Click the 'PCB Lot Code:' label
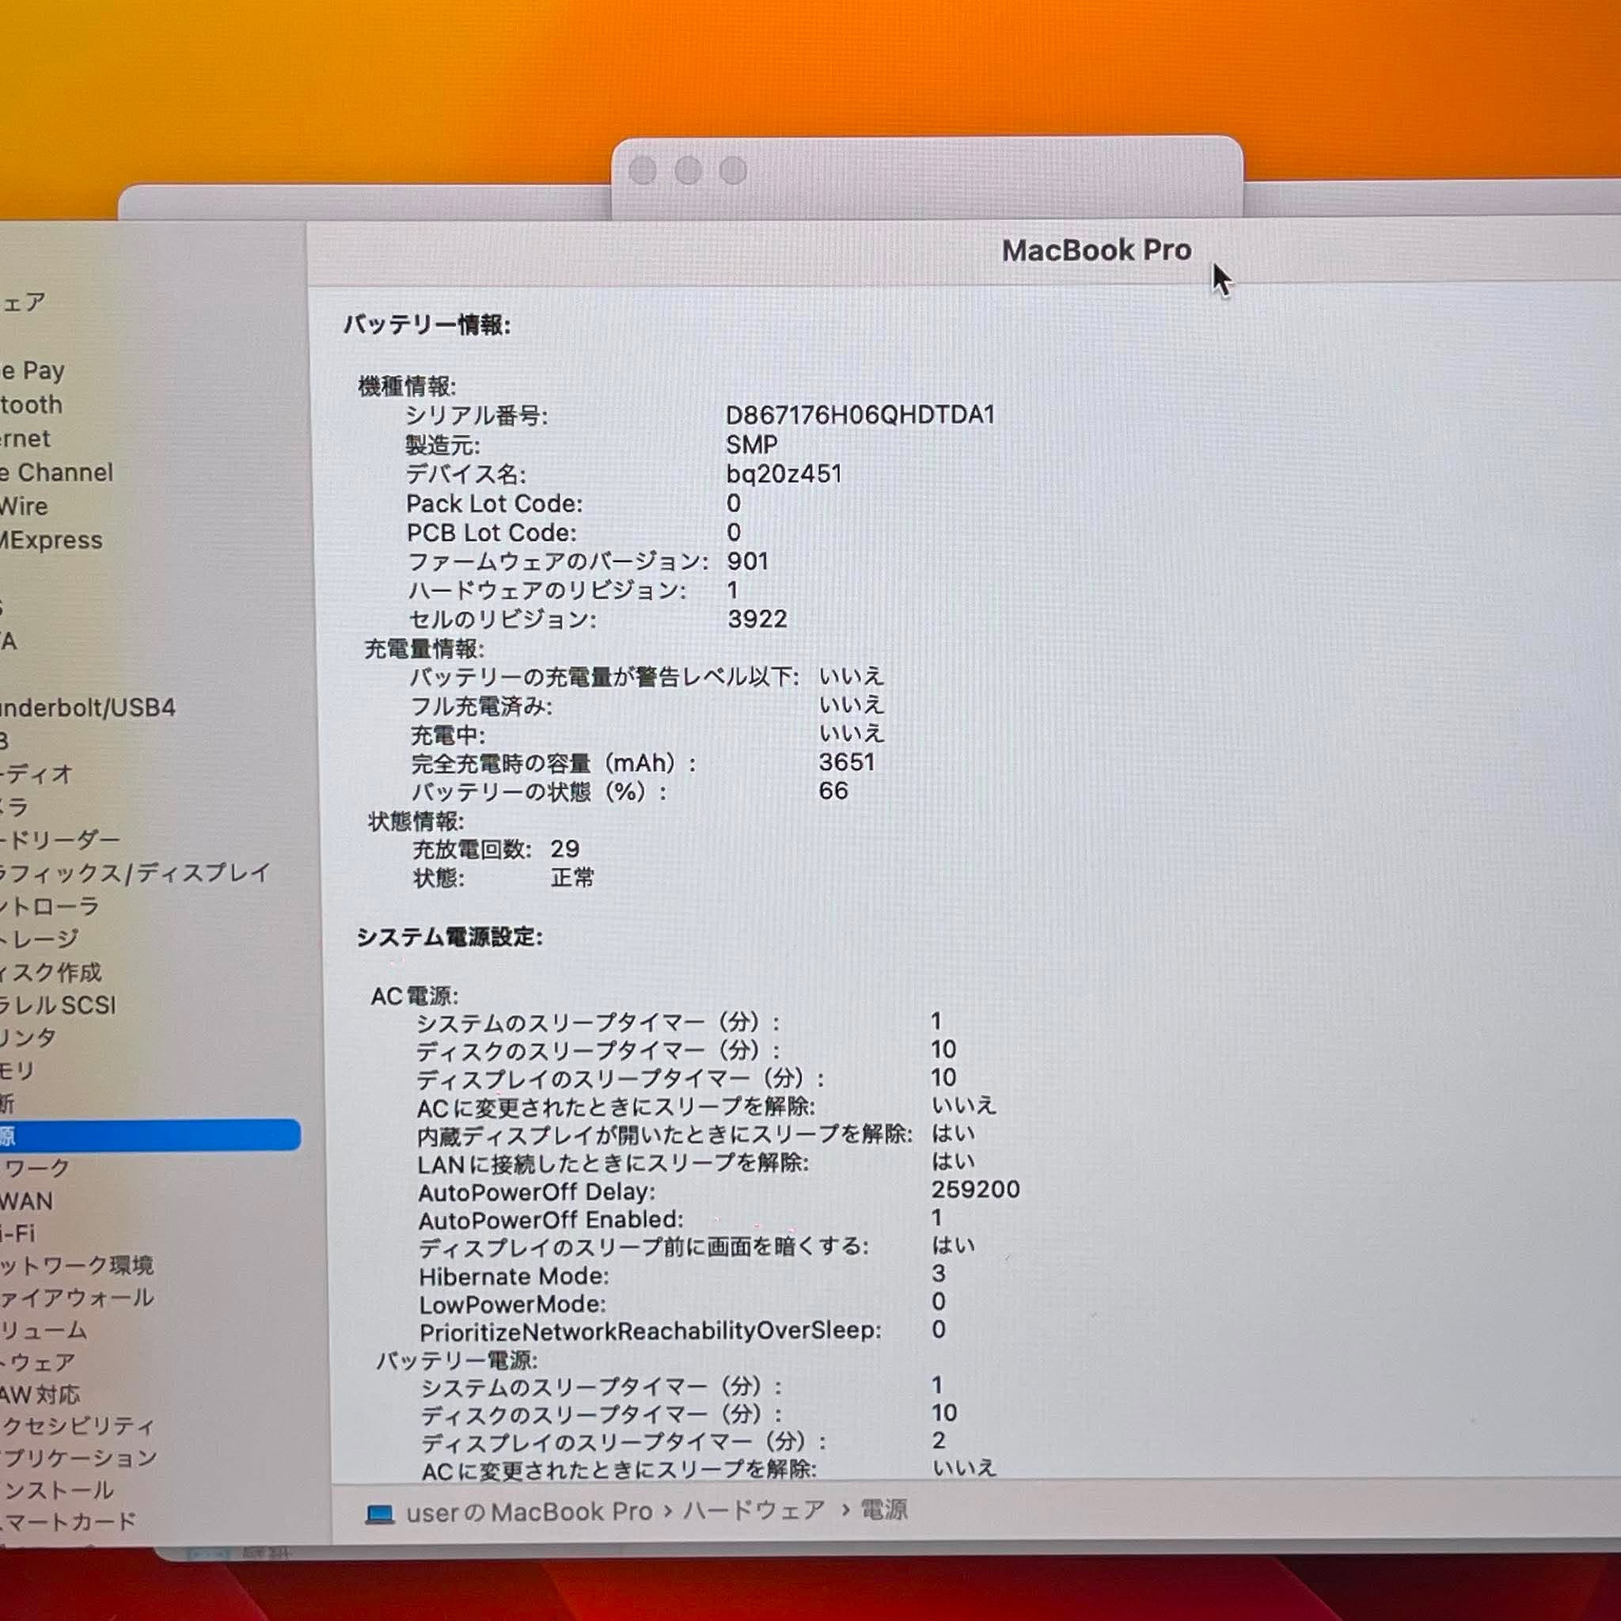1621x1621 pixels. click(492, 533)
